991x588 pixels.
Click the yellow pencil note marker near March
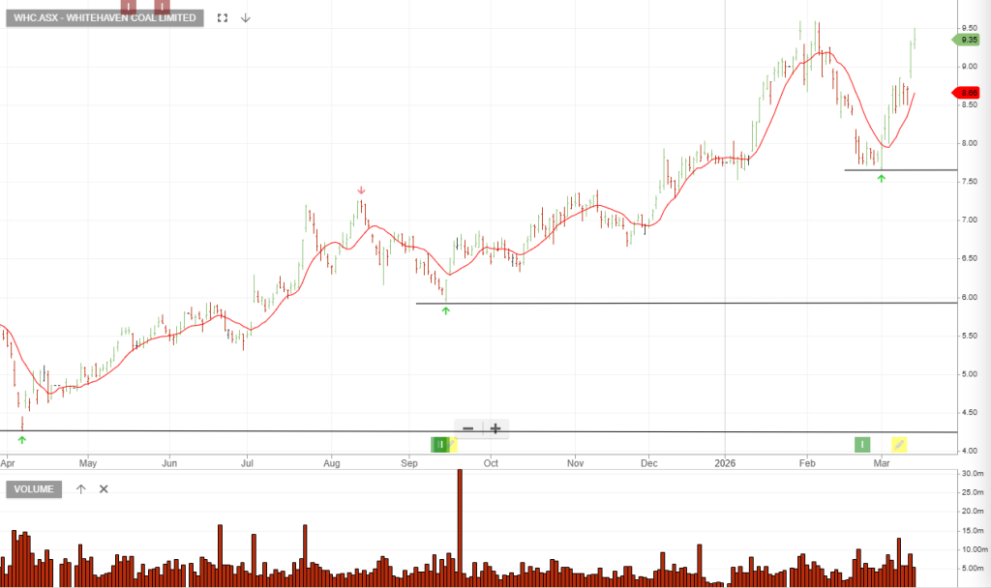899,444
